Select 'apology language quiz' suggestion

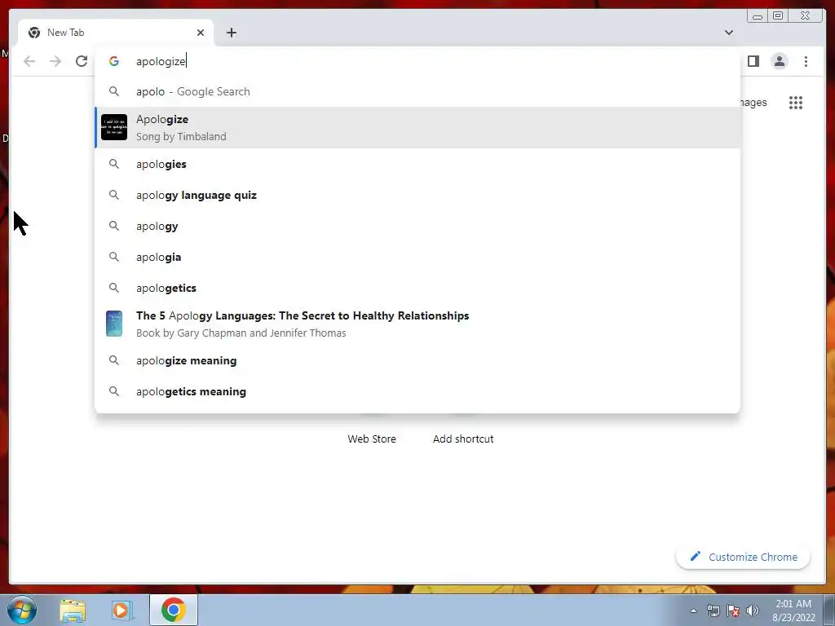pos(417,195)
